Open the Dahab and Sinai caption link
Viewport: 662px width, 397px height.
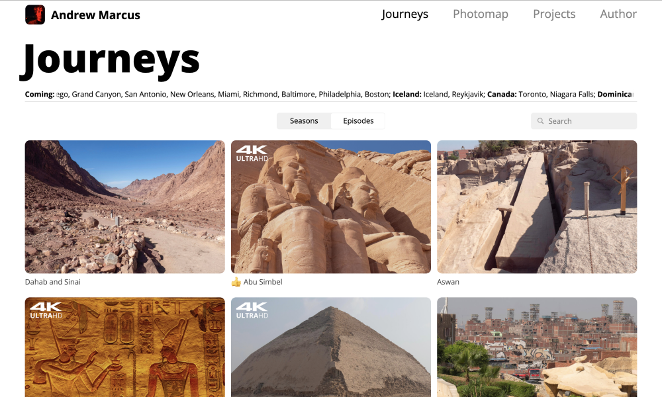(x=53, y=282)
